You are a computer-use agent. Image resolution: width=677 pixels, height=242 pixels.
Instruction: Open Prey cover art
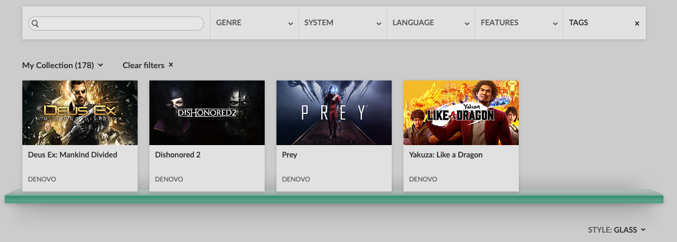click(x=334, y=113)
